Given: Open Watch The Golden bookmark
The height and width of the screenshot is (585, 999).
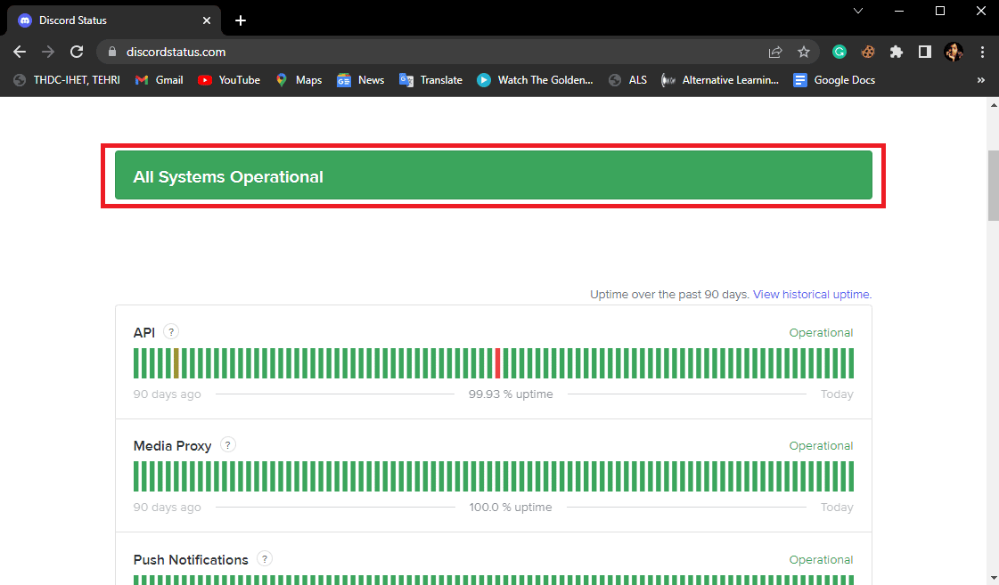Looking at the screenshot, I should point(536,80).
